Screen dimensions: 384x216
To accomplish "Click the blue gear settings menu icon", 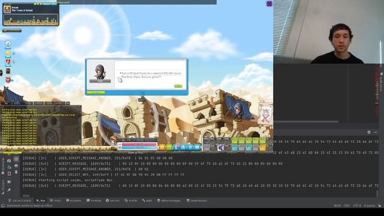I will pos(190,147).
